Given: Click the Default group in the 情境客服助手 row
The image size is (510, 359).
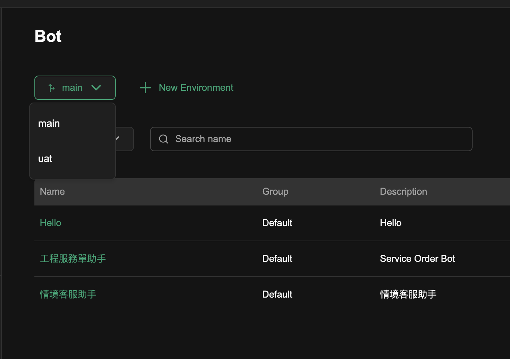Looking at the screenshot, I should [277, 295].
